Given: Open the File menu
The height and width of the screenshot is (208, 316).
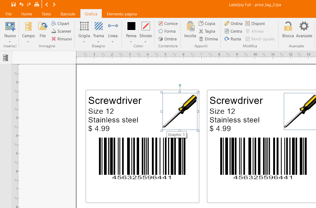Looking at the screenshot, I should point(9,14).
